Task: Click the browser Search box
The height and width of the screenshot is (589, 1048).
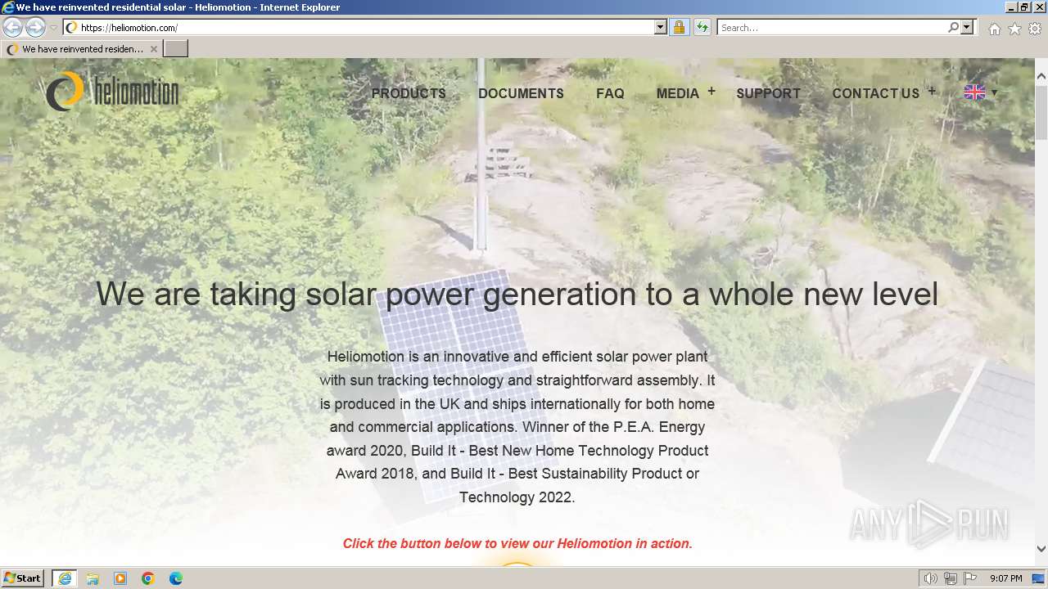Action: click(832, 27)
